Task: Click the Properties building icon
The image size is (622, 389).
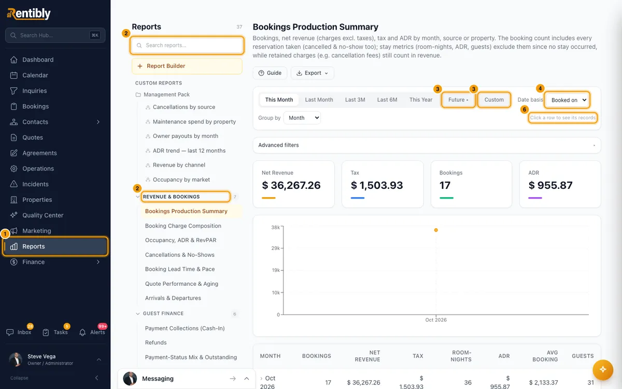Action: [x=14, y=200]
